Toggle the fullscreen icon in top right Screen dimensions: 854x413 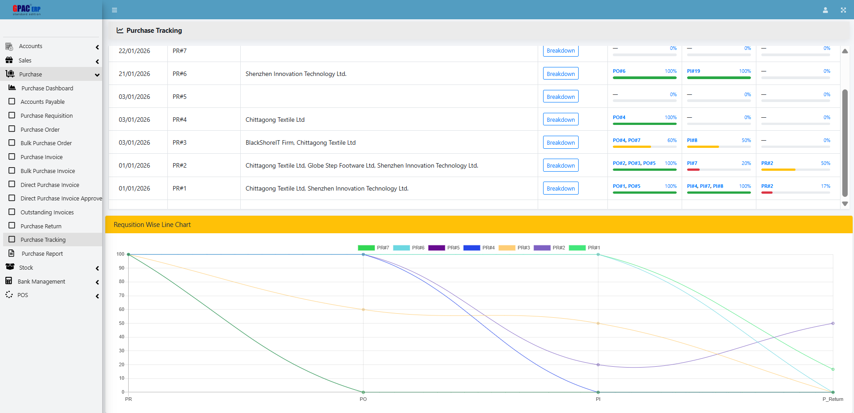tap(843, 9)
